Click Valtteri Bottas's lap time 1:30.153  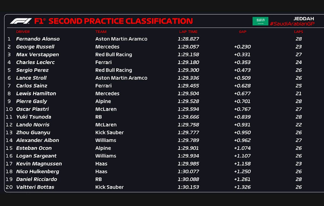pyautogui.click(x=188, y=187)
